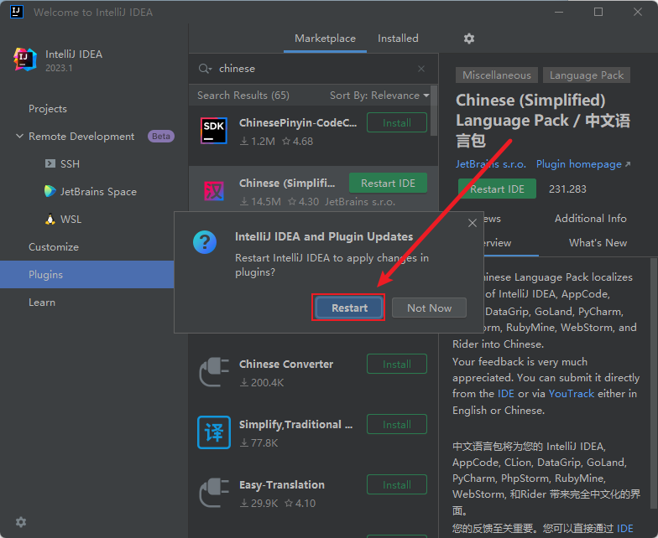Viewport: 658px width, 538px height.
Task: Click the English IDE feedback link
Action: point(505,394)
